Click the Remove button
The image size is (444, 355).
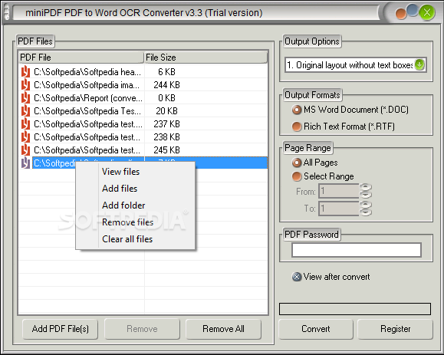(x=142, y=329)
